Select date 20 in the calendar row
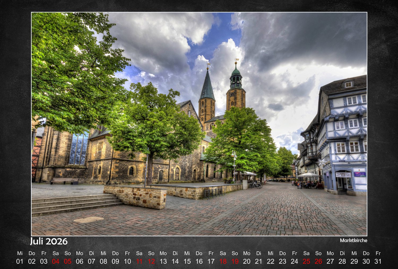The image size is (398, 269). 247,261
